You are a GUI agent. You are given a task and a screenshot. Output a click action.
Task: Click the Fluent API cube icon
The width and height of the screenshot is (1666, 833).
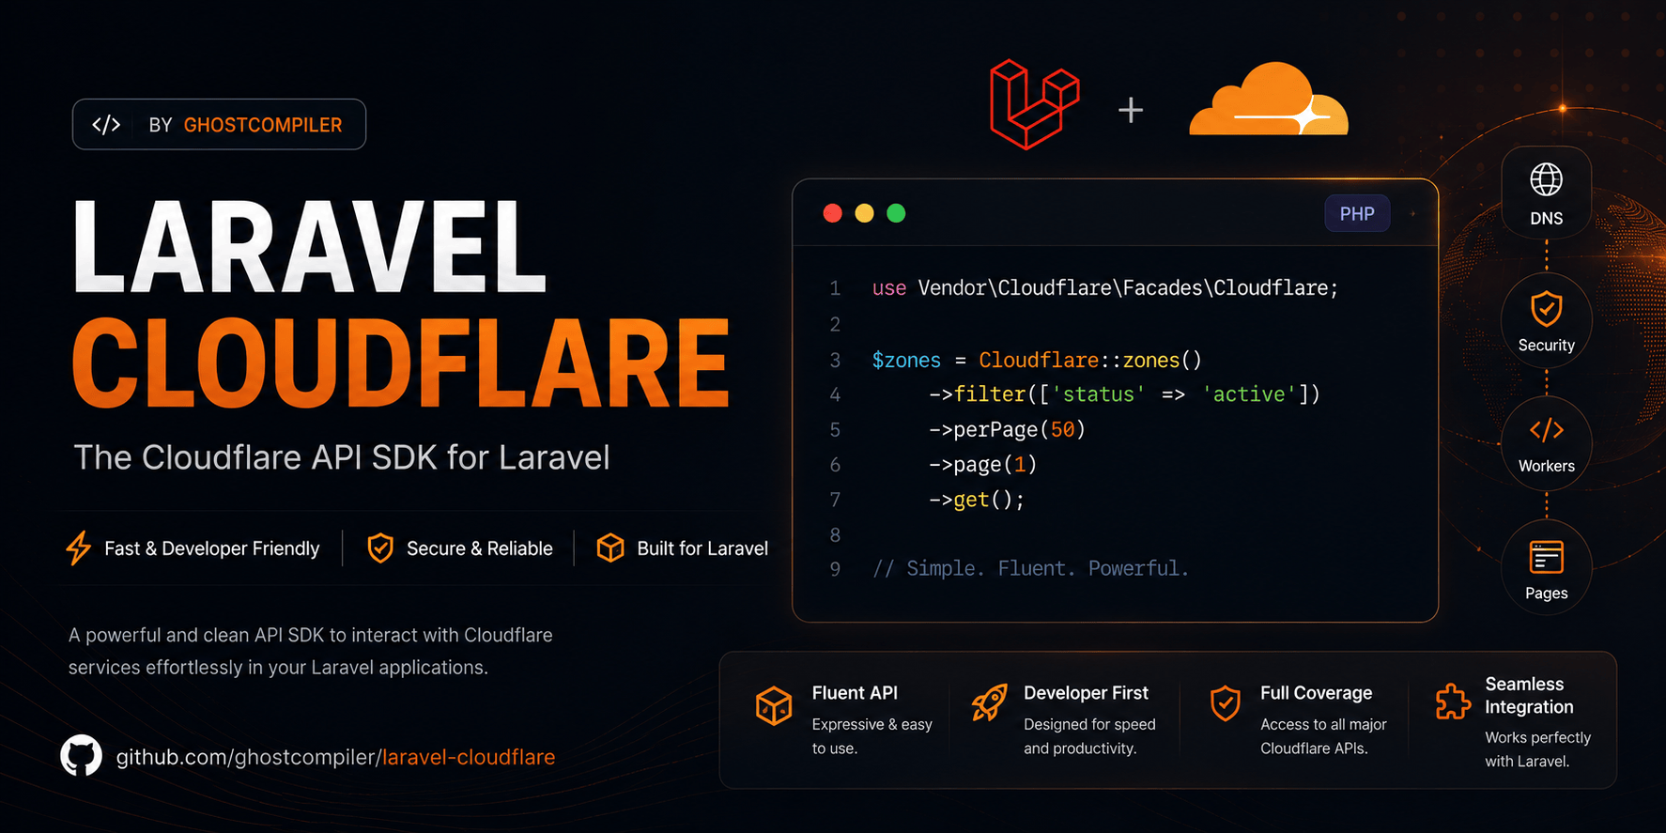(774, 705)
